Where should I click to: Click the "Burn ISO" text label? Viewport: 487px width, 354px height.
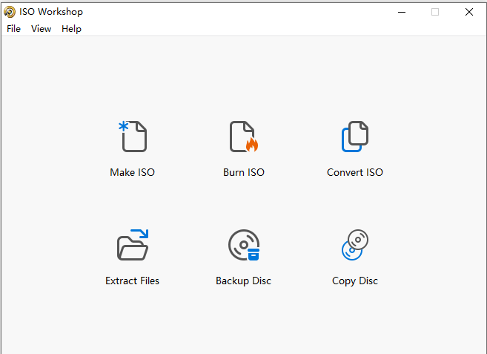[x=244, y=172]
